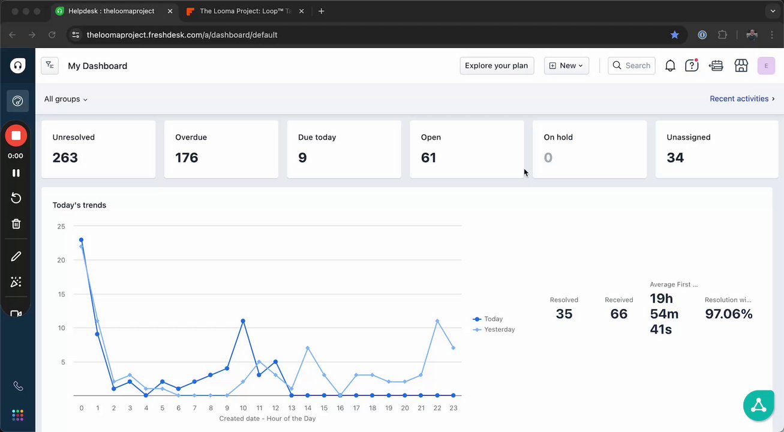Click the dashboard icon in the sidebar
This screenshot has width=784, height=432.
pyautogui.click(x=18, y=101)
